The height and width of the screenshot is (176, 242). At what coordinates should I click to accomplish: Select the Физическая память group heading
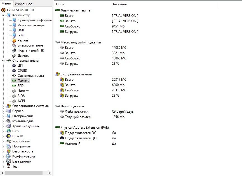pyautogui.click(x=75, y=10)
